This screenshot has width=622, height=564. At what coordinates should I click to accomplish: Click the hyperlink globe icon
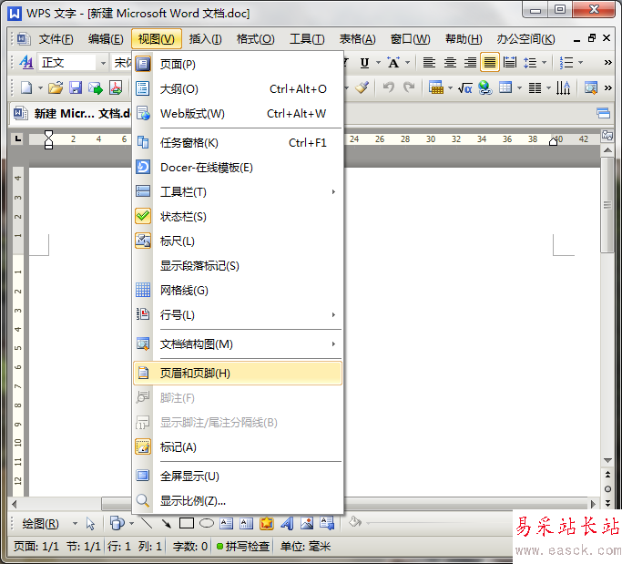(484, 87)
